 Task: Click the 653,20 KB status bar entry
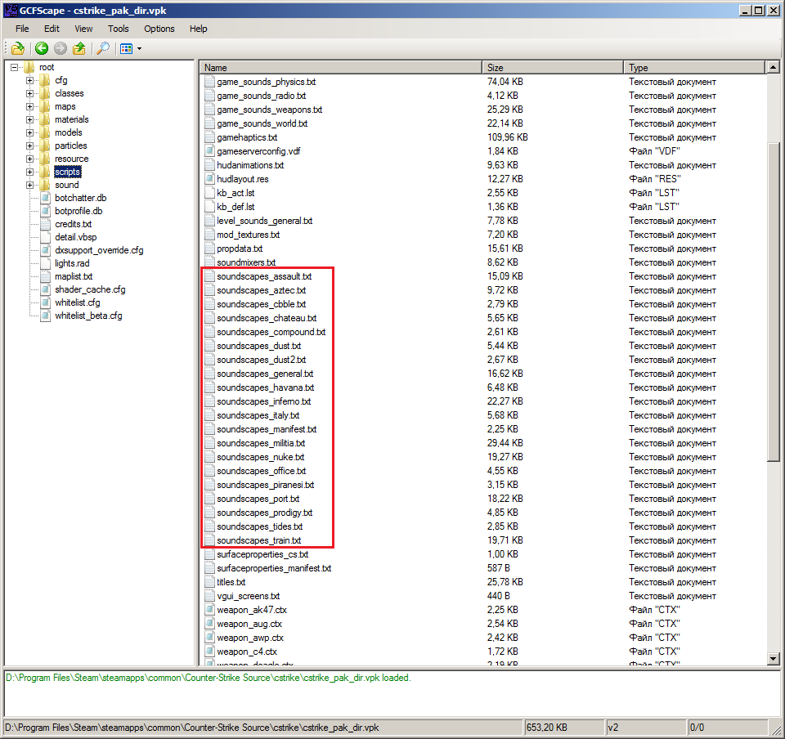coord(563,728)
